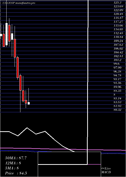Click the 106.02 price axis label
Viewport: 126px width, 177px height.
(118, 49)
